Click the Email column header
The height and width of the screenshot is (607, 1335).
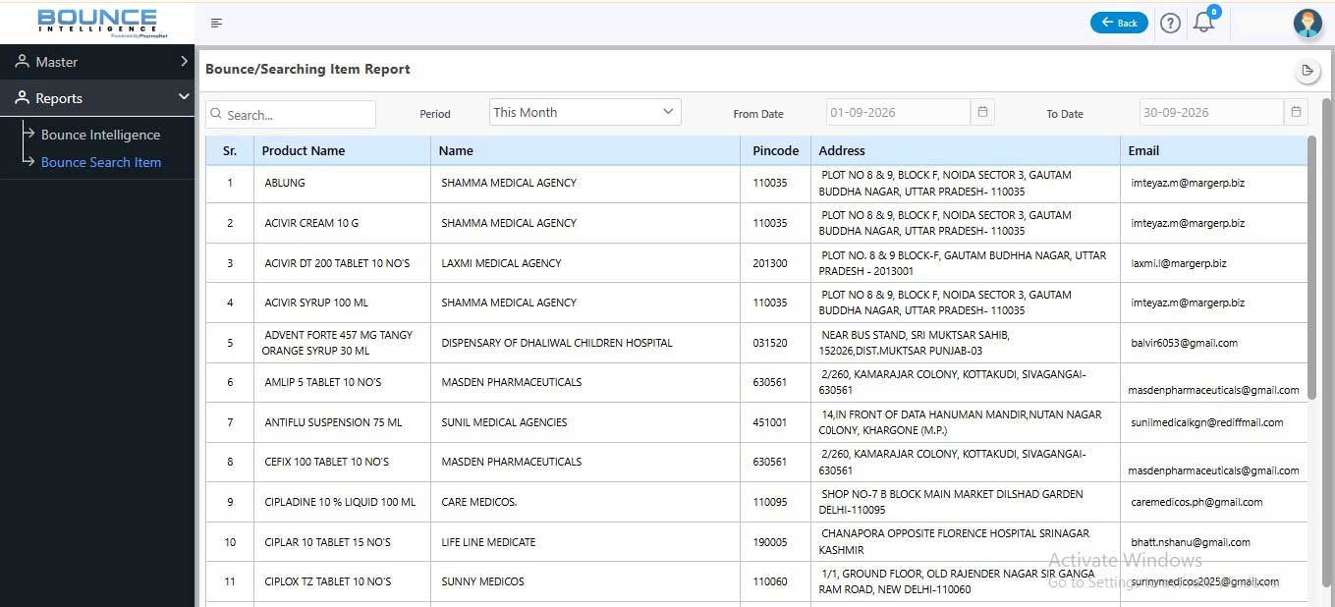(1214, 150)
